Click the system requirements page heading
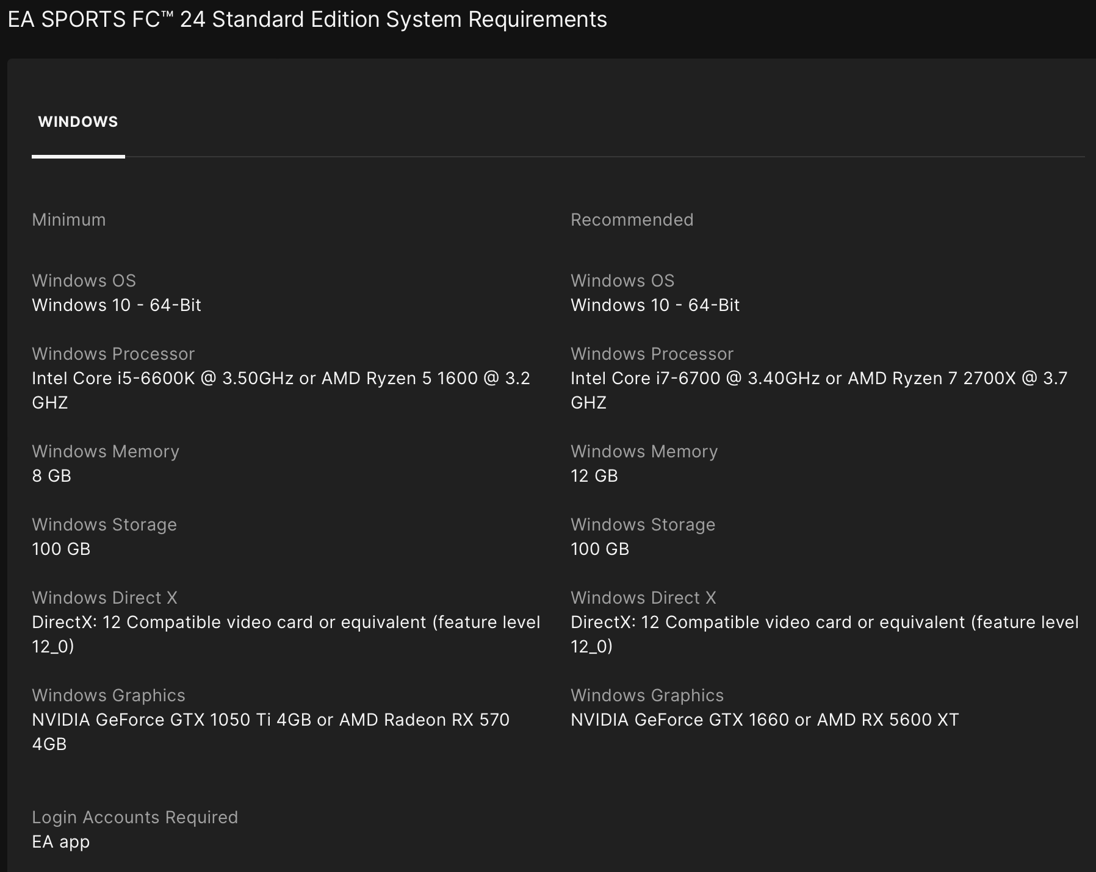 (307, 20)
